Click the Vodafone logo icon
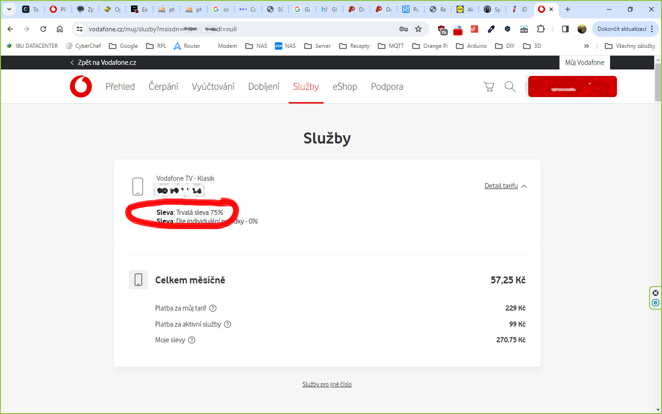 (x=81, y=86)
